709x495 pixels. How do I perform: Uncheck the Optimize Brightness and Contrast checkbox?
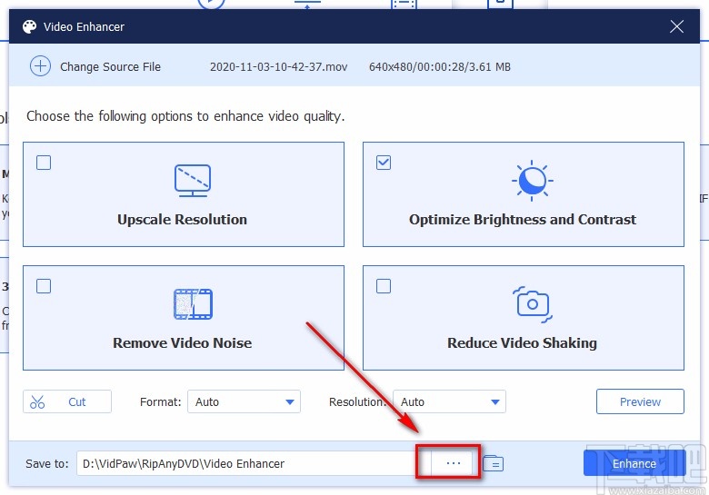[x=384, y=163]
